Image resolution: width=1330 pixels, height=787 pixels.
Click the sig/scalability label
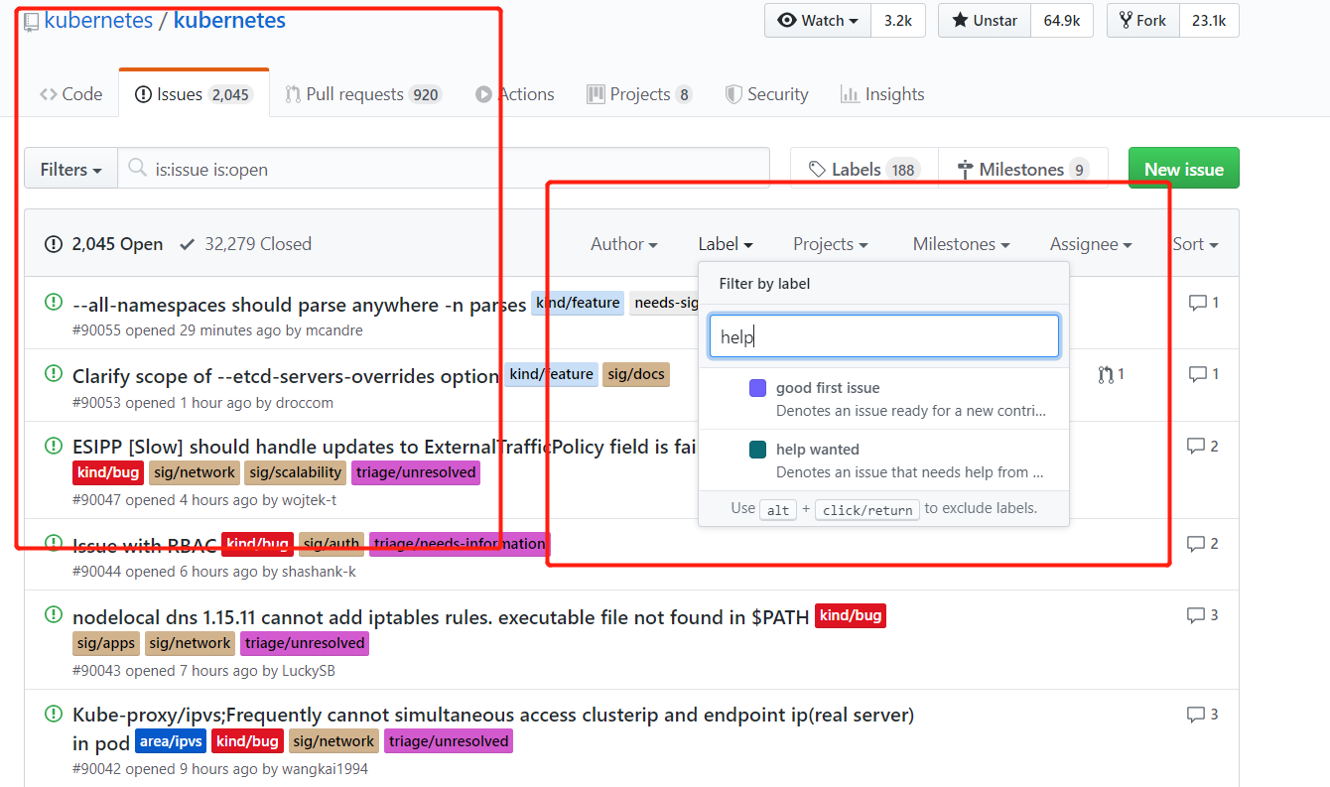296,472
